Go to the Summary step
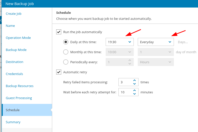This screenshot has width=198, height=132. [13, 122]
